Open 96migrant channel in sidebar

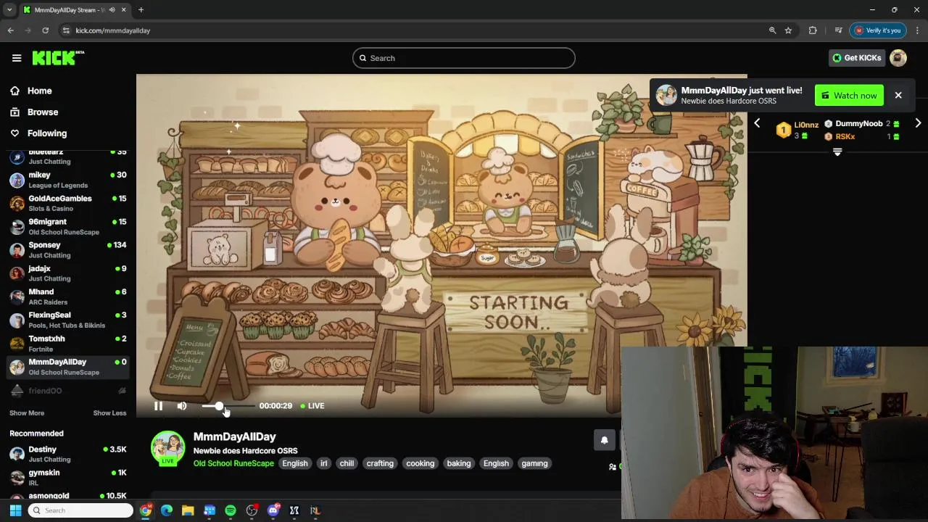(67, 226)
